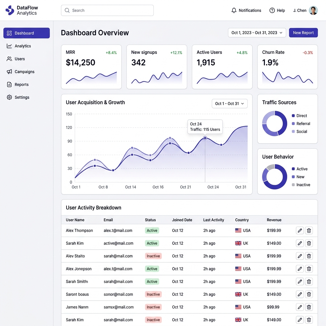Click the Dashboard grid icon in sidebar
Image resolution: width=326 pixels, height=326 pixels.
coord(9,33)
